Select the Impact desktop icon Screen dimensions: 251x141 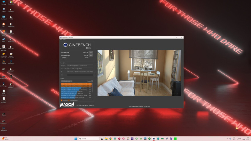(x=3, y=114)
